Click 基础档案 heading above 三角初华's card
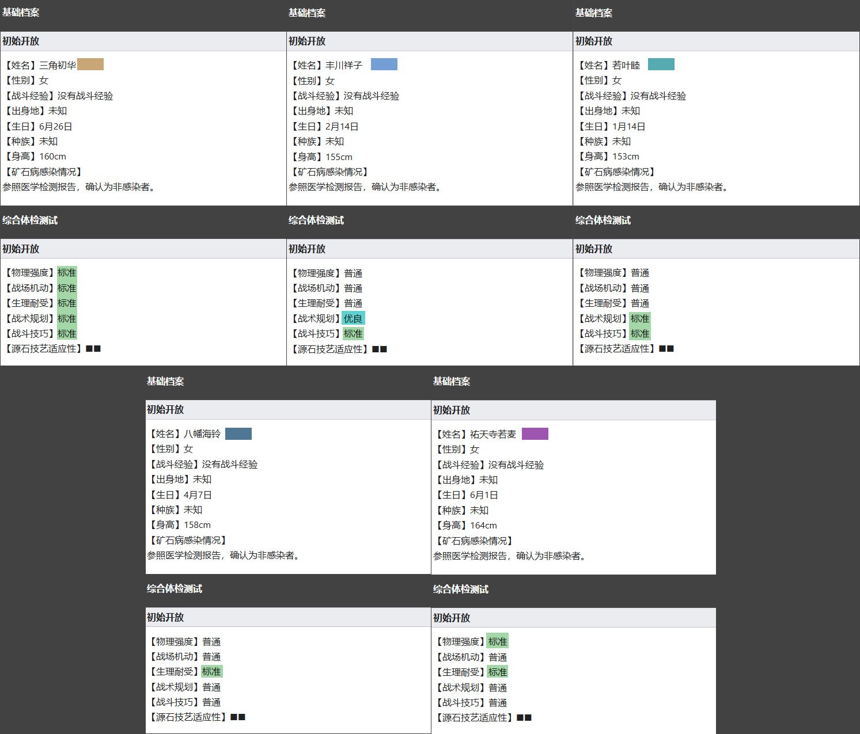860x734 pixels. click(x=21, y=13)
